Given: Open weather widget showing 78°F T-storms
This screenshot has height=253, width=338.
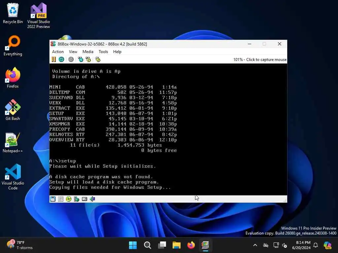Looking at the screenshot, I should pos(19,245).
